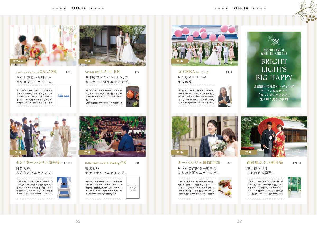Open the CALARS couple photo with bouquet
Screen dimensions: 317x227
tap(43, 46)
